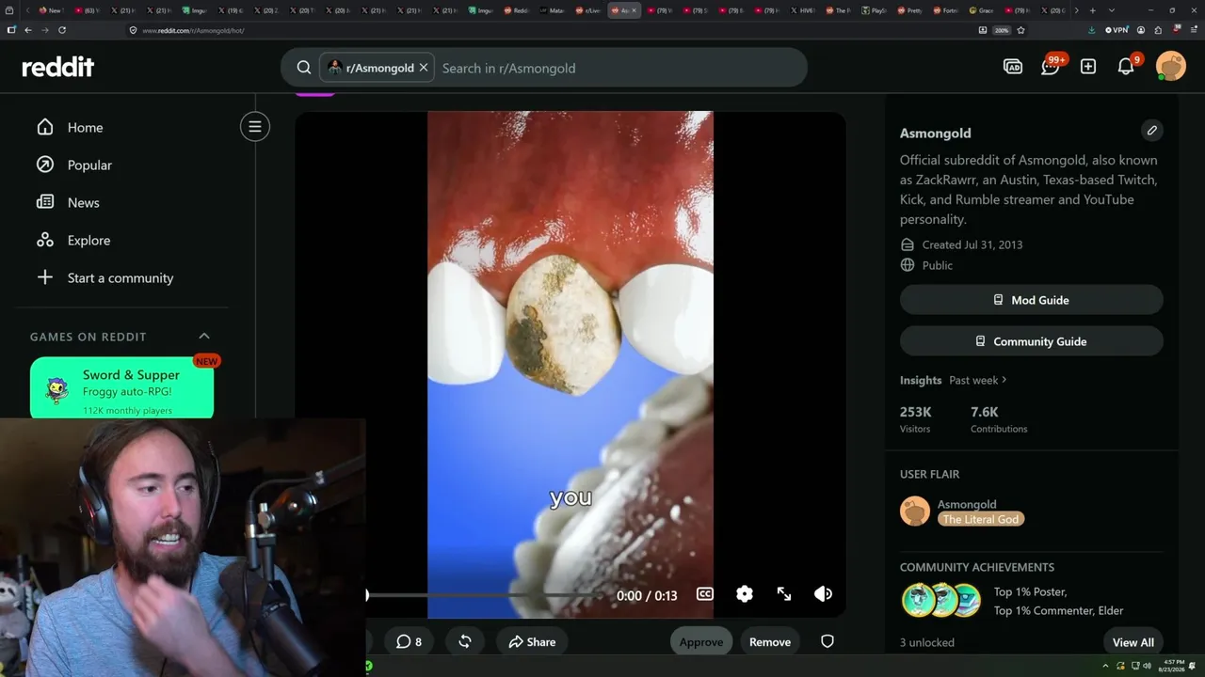
Task: Open the Mod Guide
Action: pyautogui.click(x=1032, y=300)
